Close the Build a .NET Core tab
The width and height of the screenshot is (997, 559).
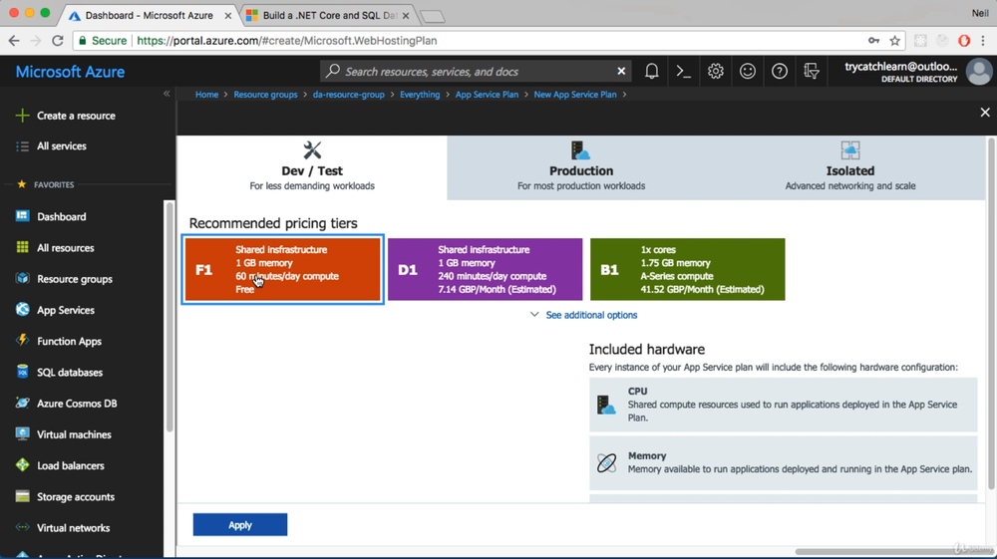(406, 15)
